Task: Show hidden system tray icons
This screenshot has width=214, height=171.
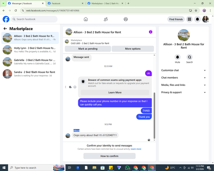Action: click(180, 168)
